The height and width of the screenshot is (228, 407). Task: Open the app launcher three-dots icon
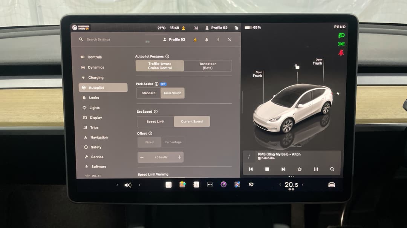[x=210, y=184]
